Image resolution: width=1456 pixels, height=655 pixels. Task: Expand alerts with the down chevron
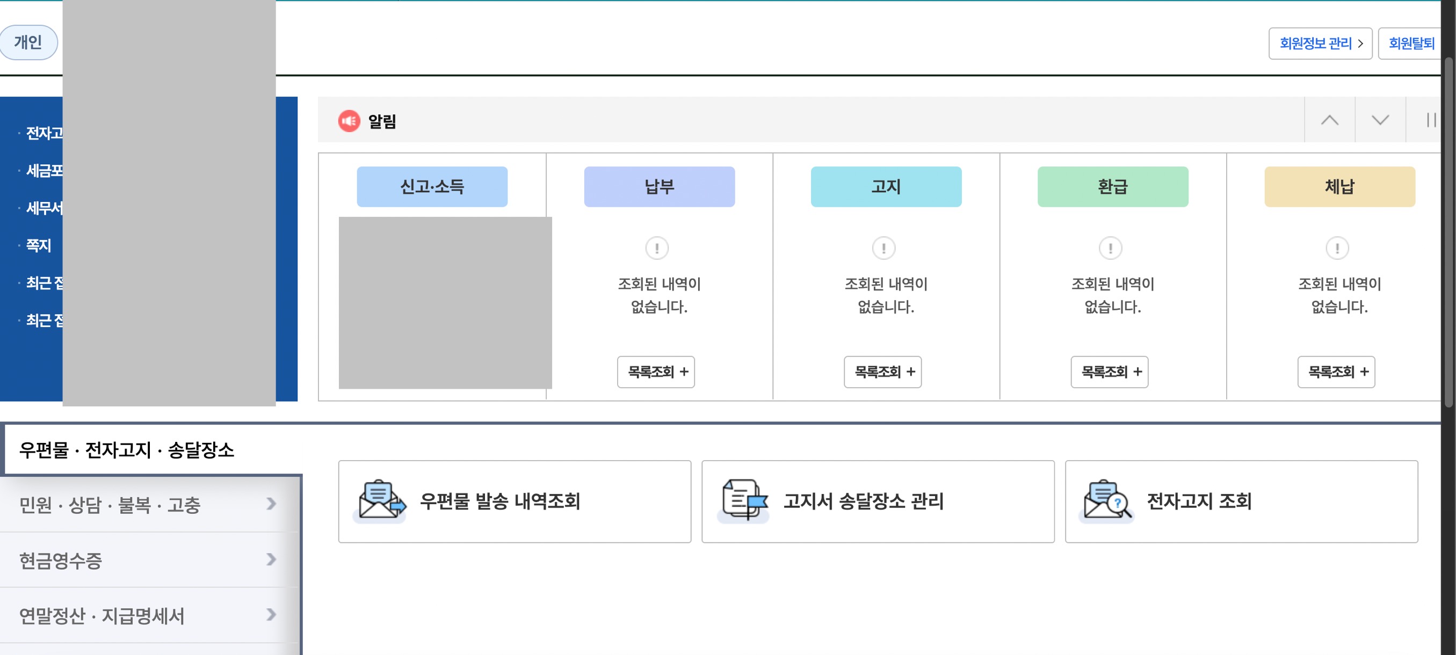coord(1380,120)
